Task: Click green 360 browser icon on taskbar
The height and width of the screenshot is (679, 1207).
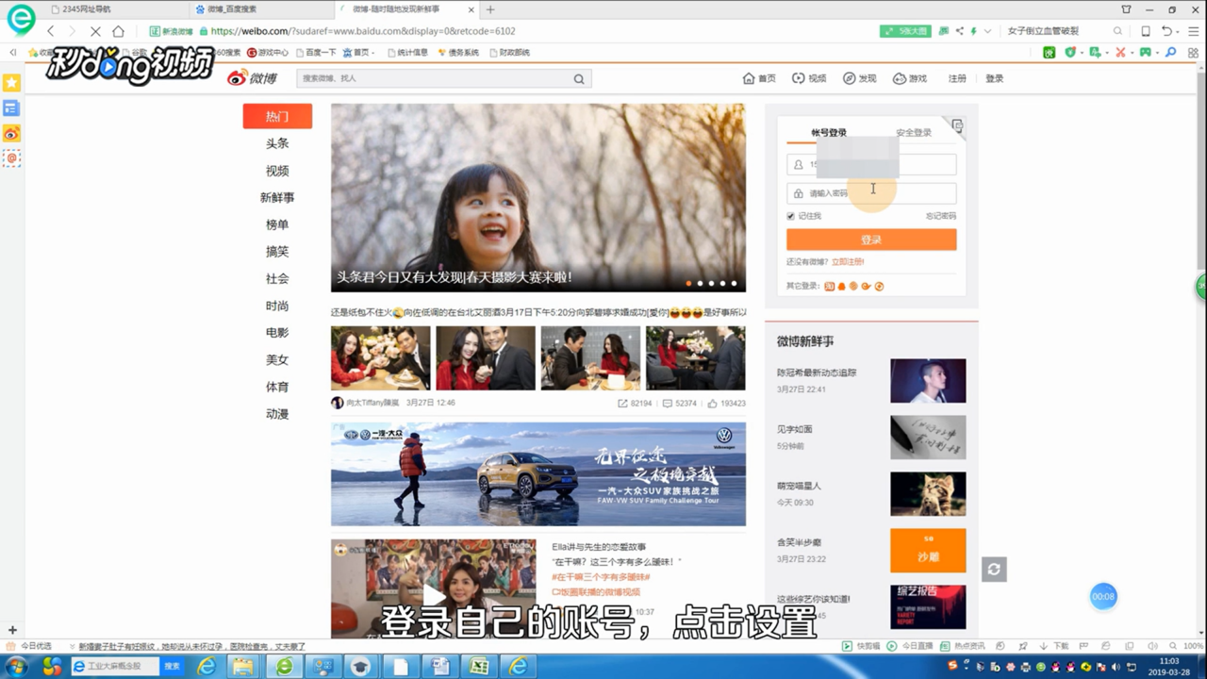Action: [284, 667]
